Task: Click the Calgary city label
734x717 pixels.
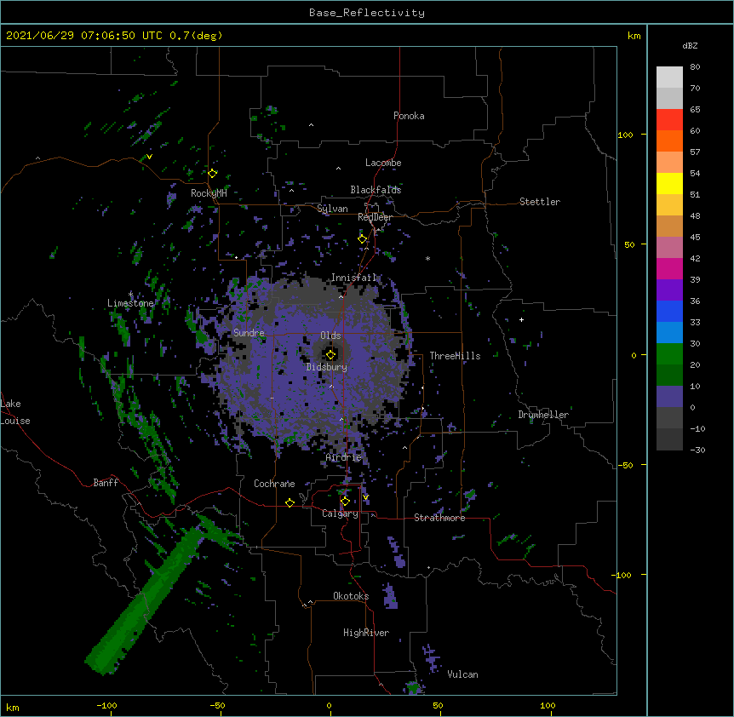Action: (x=340, y=513)
